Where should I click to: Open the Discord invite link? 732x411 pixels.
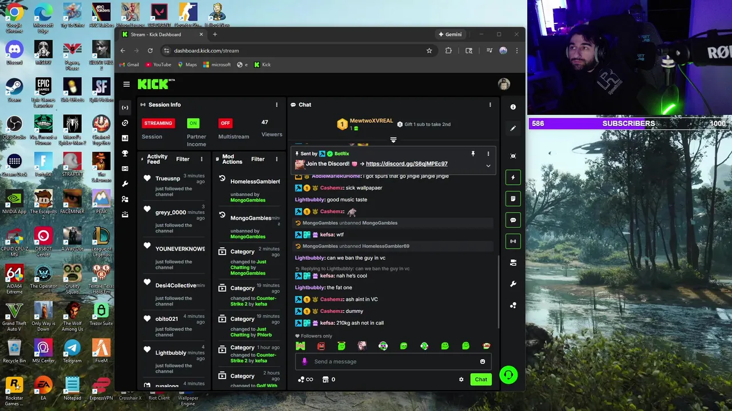pyautogui.click(x=407, y=164)
